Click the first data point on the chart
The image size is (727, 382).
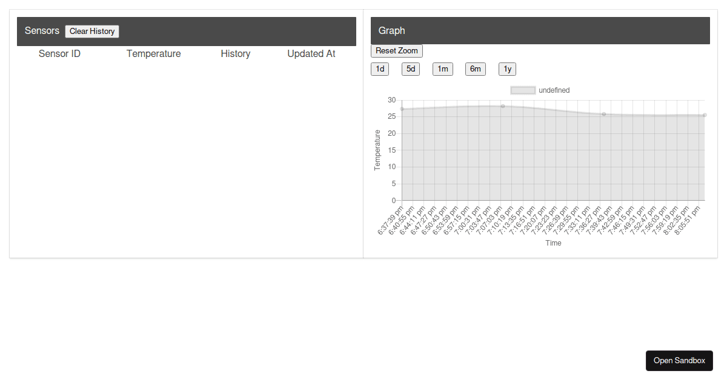pos(400,109)
